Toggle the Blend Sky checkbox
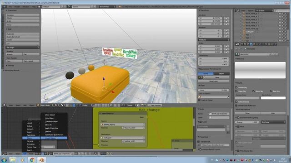 click(254, 91)
